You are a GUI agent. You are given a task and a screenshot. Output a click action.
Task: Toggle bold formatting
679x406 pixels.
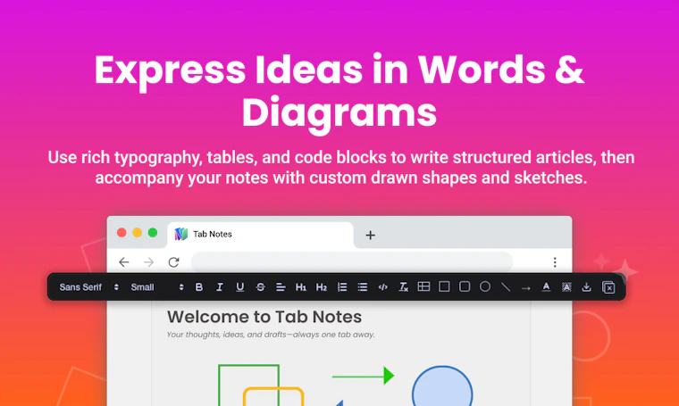[199, 287]
